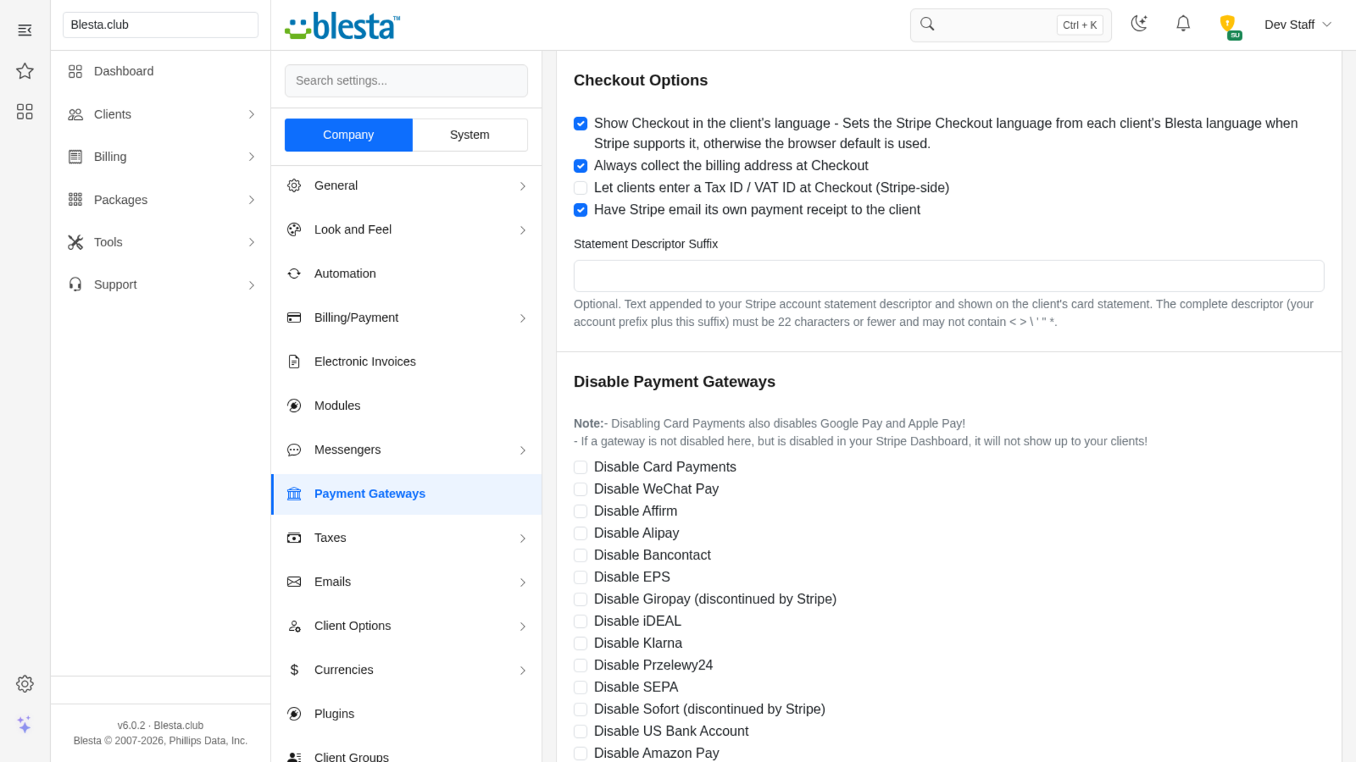Viewport: 1356px width, 762px height.
Task: Expand the Support menu chevron
Action: [x=251, y=285]
